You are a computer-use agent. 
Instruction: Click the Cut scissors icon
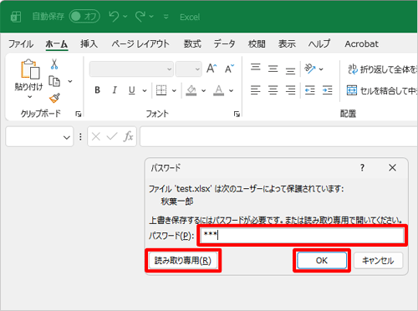(54, 64)
